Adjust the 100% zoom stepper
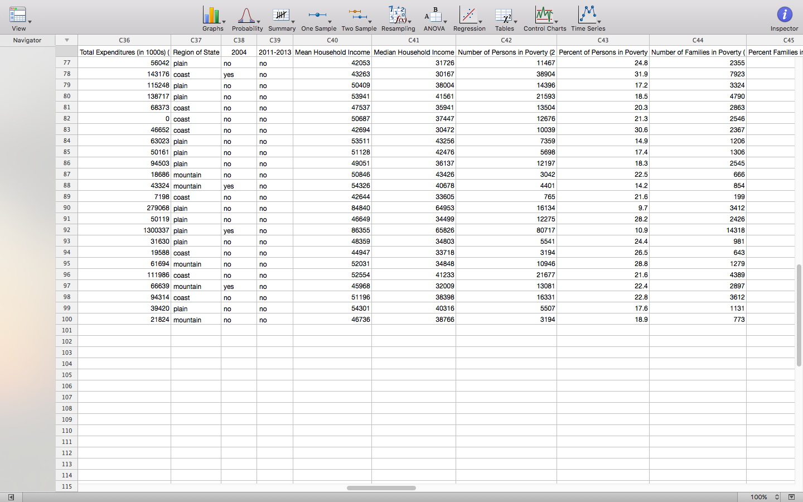 777,497
